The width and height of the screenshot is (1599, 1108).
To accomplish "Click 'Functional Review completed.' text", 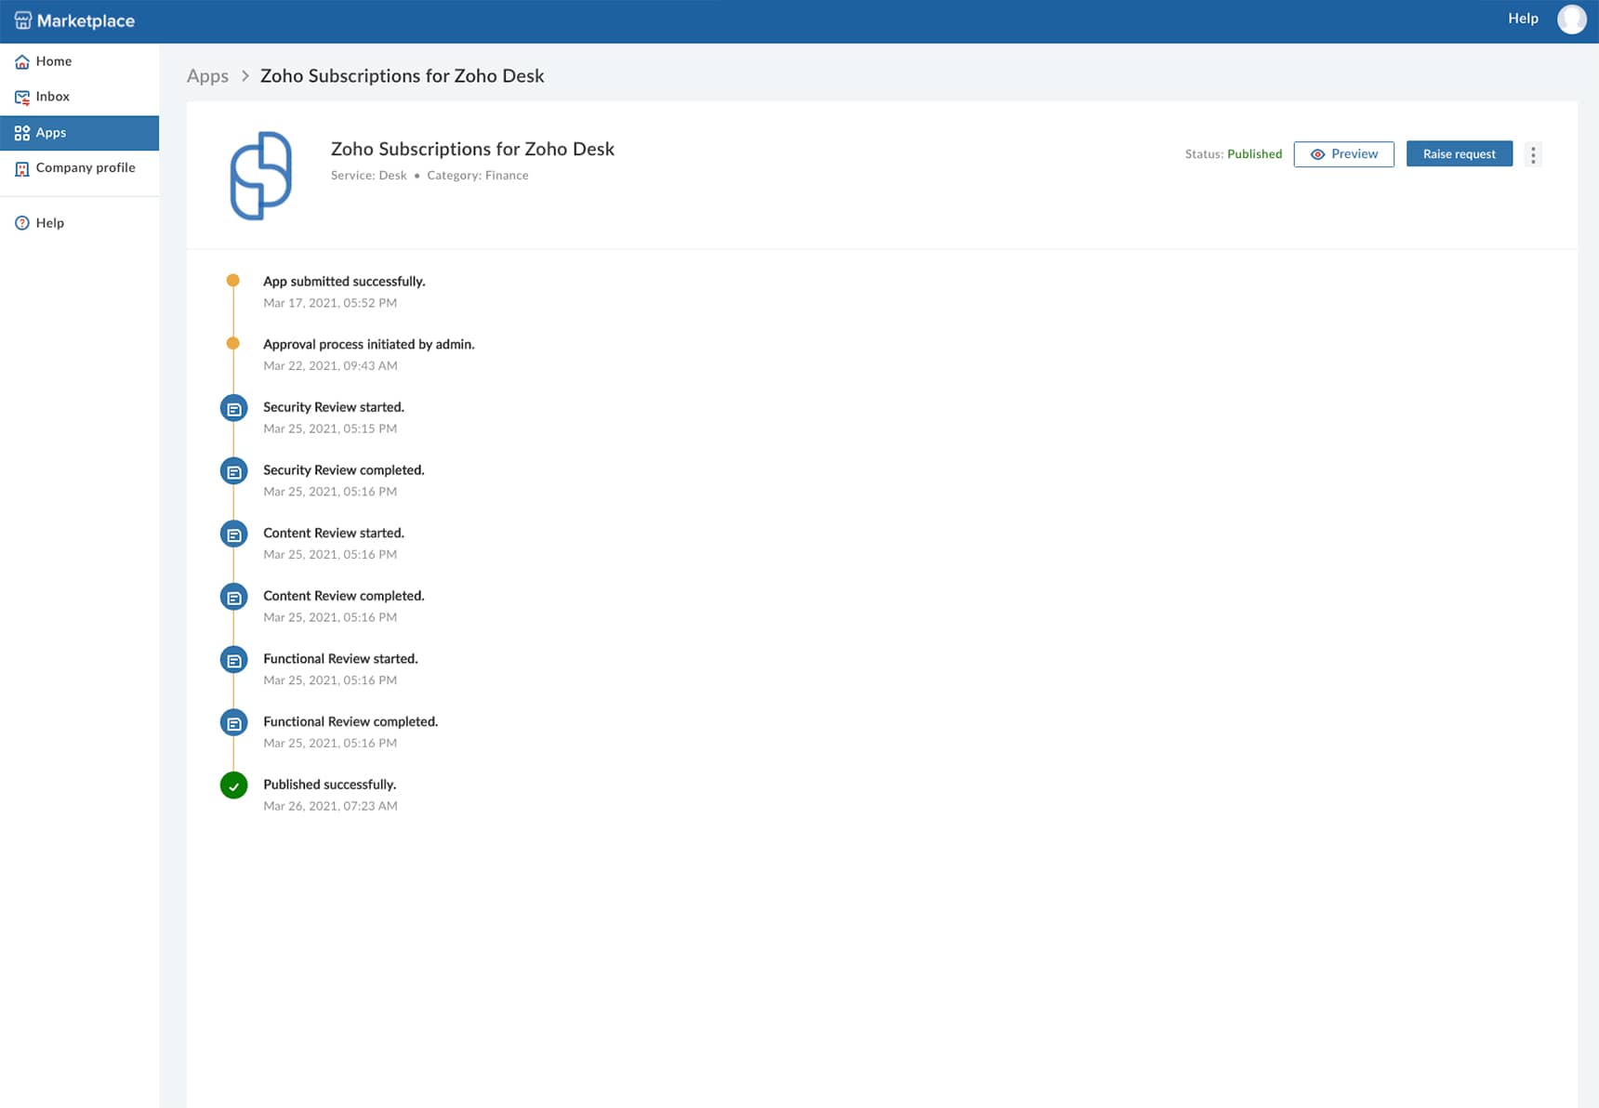I will pyautogui.click(x=350, y=721).
